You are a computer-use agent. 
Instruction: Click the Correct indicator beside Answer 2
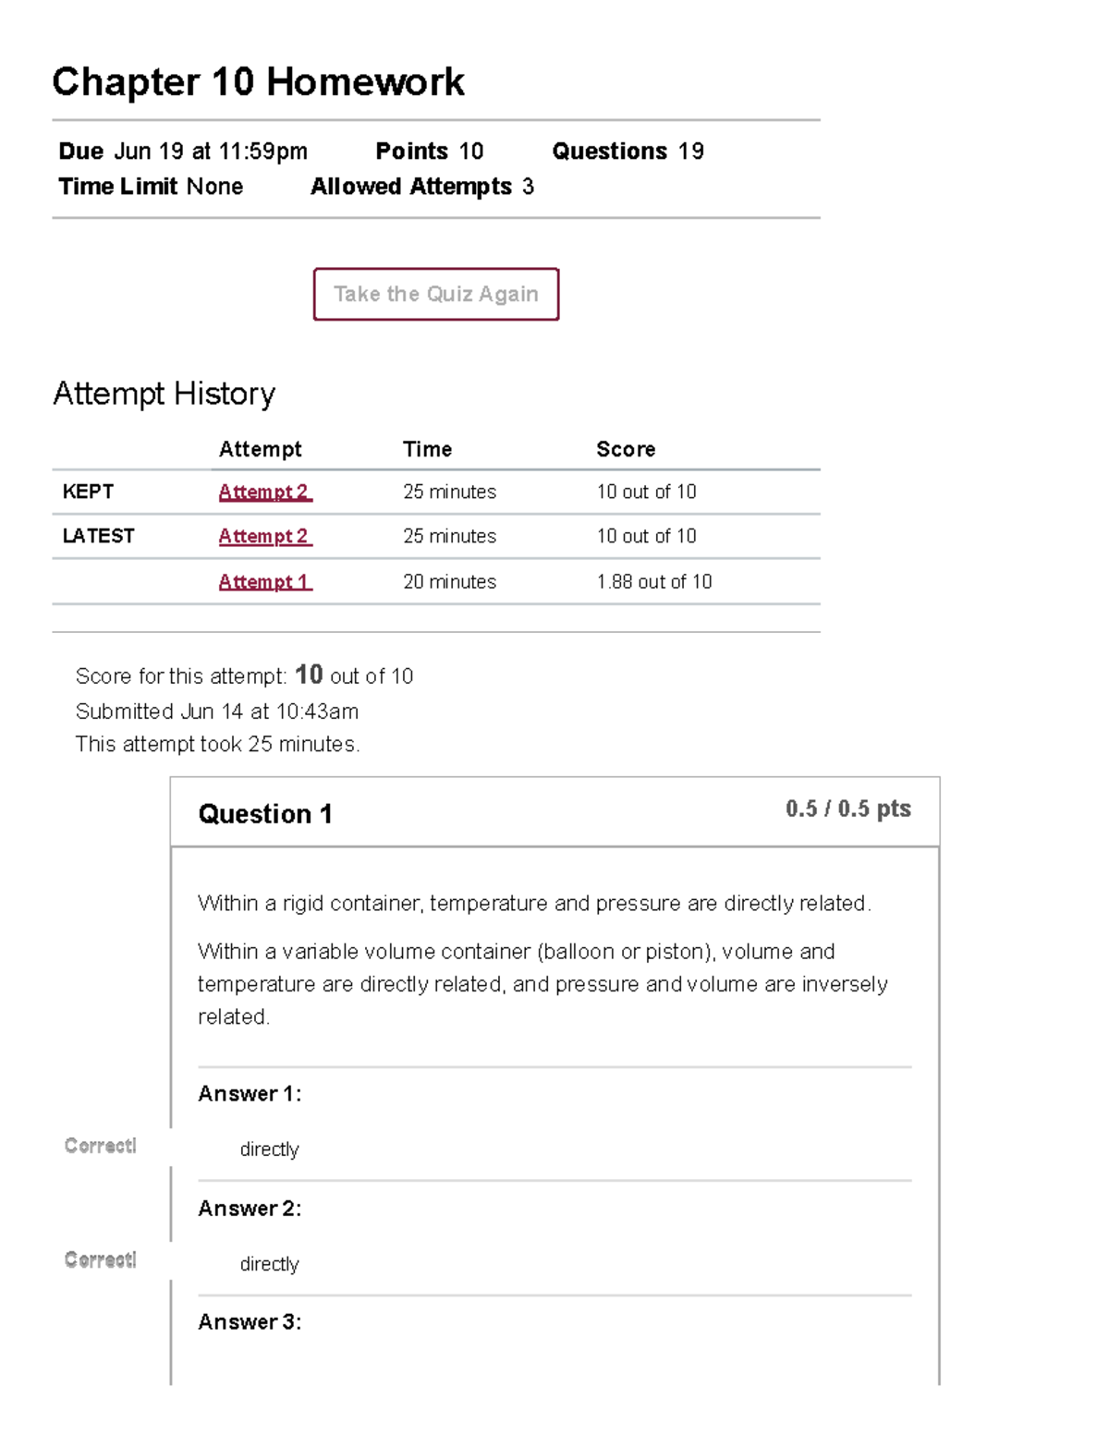pyautogui.click(x=99, y=1259)
